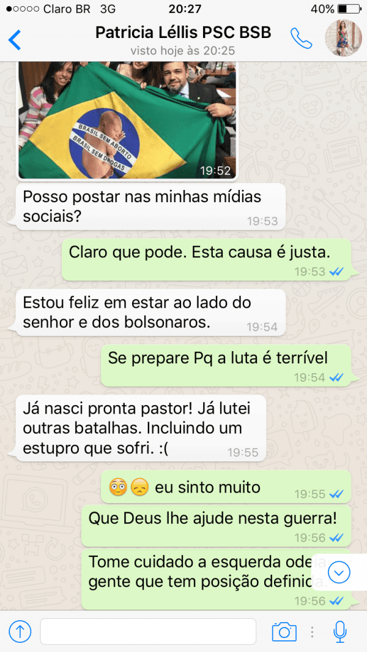Tap the vertical dots beside the camera icon
Image resolution: width=367 pixels, height=652 pixels.
[x=312, y=632]
